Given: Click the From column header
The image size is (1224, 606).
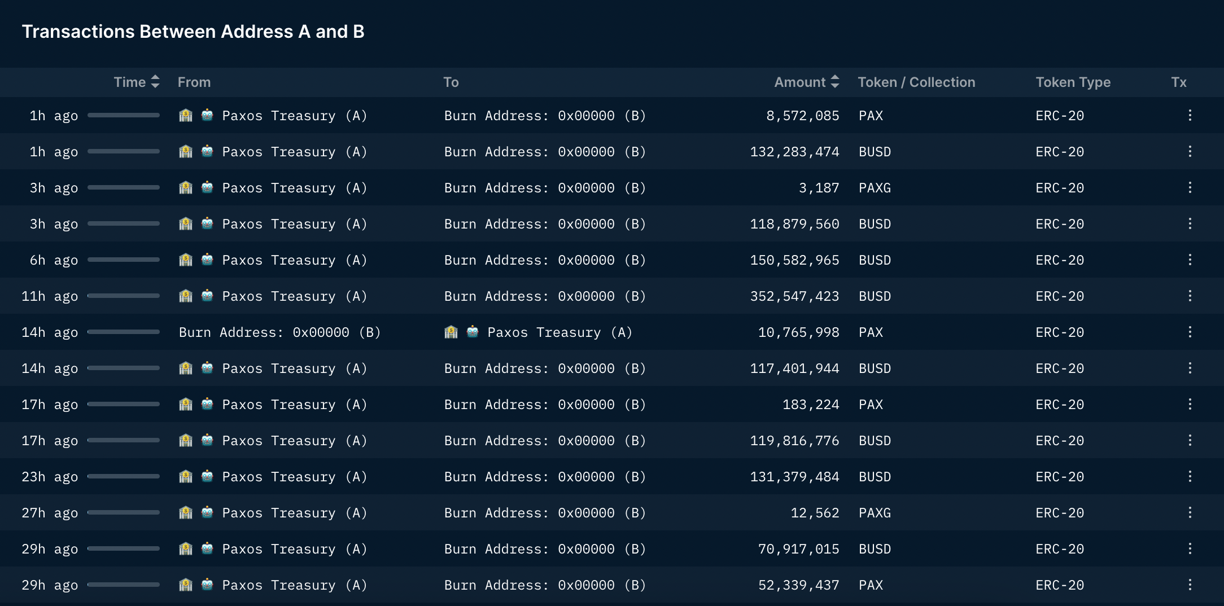Looking at the screenshot, I should tap(194, 82).
